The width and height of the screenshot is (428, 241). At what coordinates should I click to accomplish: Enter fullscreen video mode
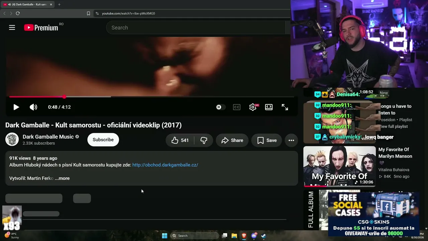coord(285,107)
